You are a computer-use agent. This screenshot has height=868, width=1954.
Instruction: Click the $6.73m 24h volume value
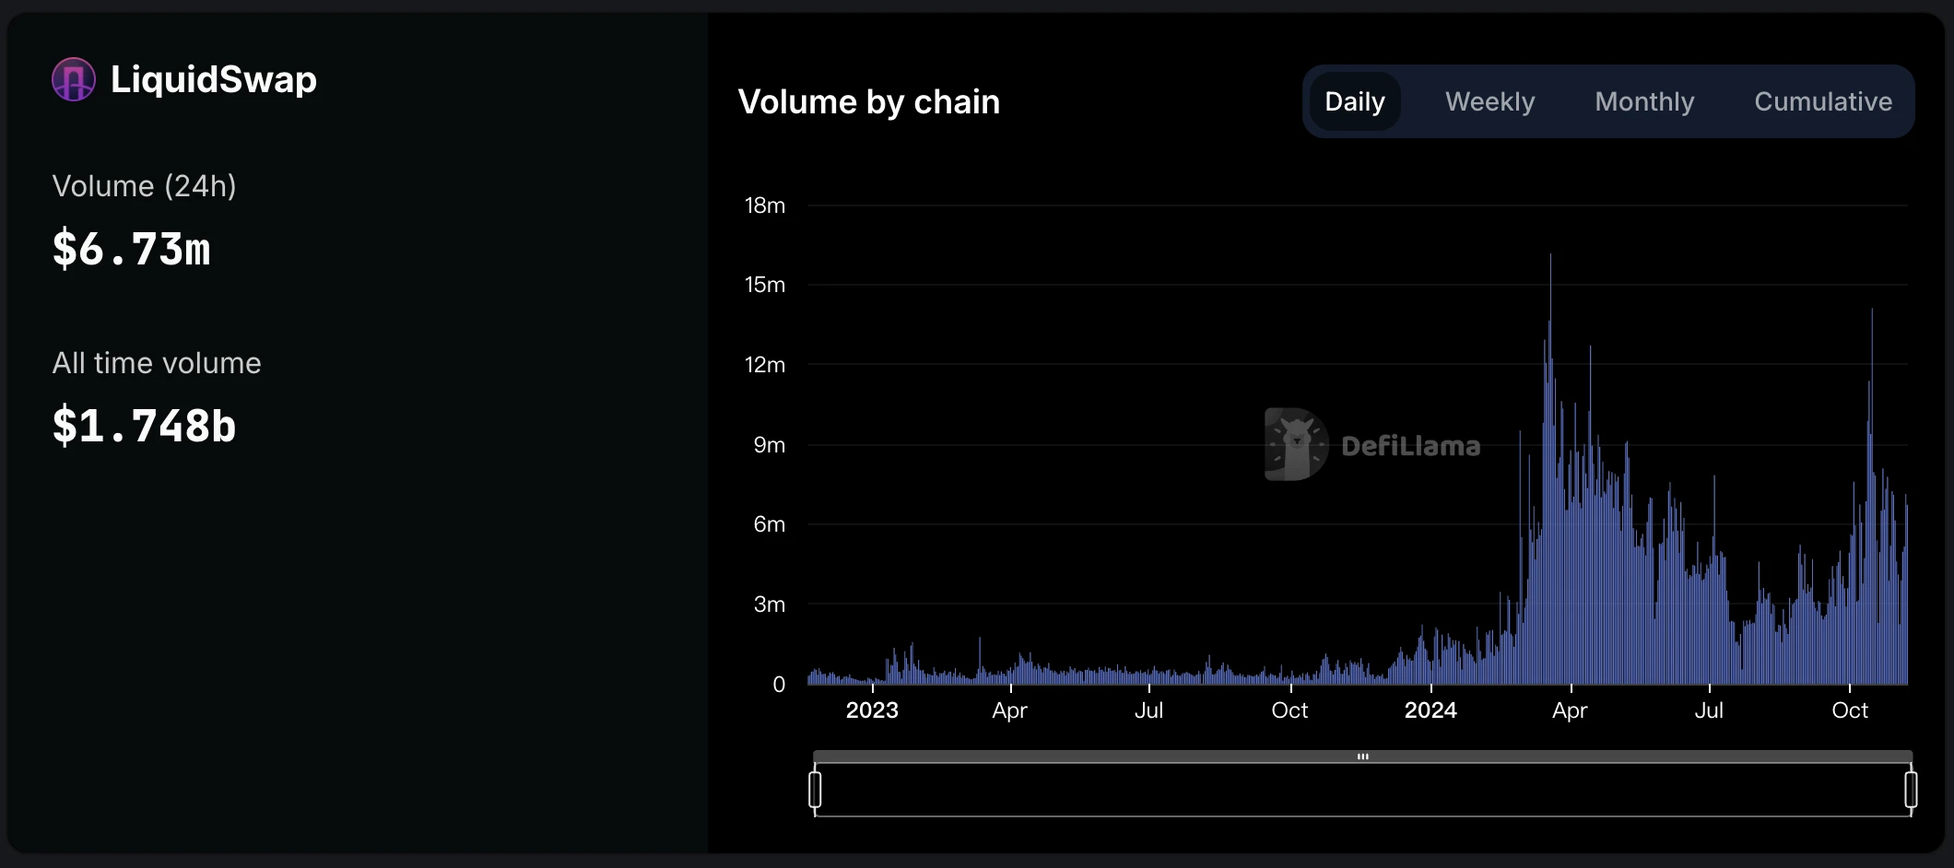(132, 249)
